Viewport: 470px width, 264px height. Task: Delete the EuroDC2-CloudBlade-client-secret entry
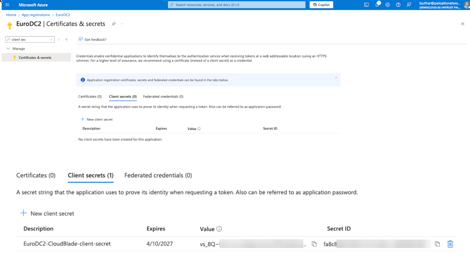450,244
